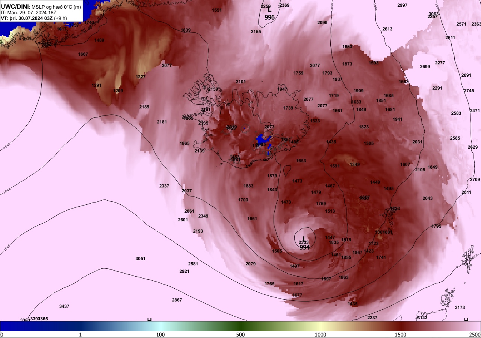
Task: Click the height value 1667
Action: (x=83, y=54)
